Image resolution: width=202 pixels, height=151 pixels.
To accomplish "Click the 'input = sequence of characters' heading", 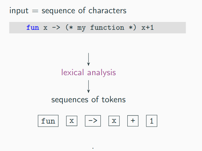I will click(68, 11).
